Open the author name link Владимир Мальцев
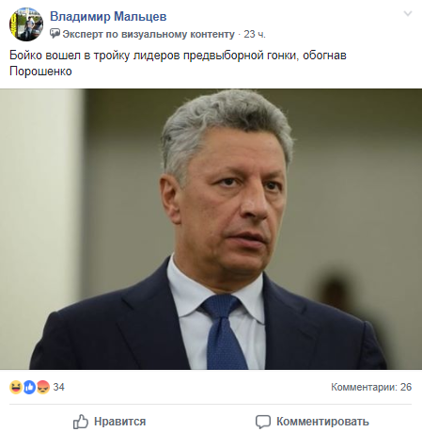This screenshot has height=432, width=422. click(108, 16)
